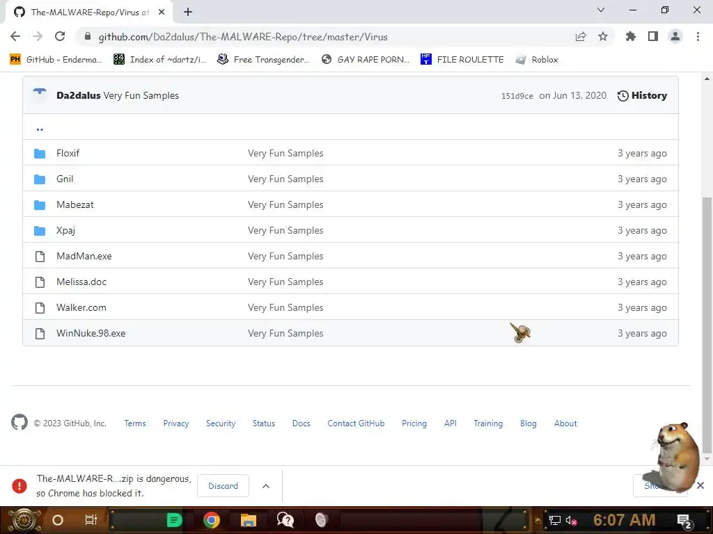Open Chrome from the taskbar
This screenshot has width=713, height=534.
click(212, 520)
